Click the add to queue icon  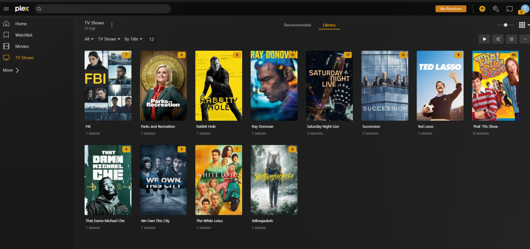pyautogui.click(x=511, y=39)
